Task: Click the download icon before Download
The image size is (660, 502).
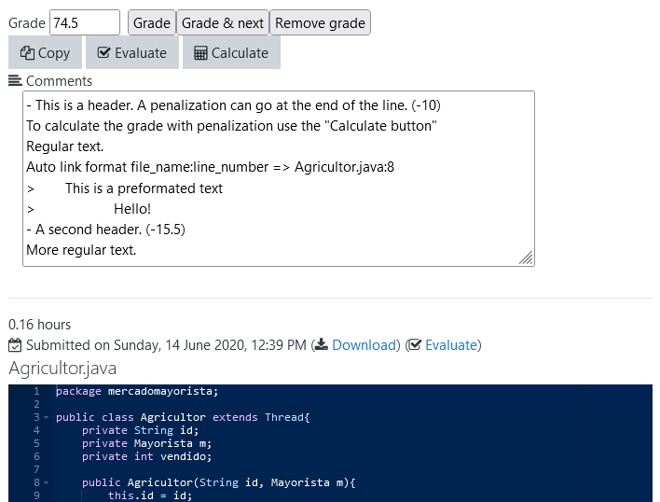Action: 322,344
